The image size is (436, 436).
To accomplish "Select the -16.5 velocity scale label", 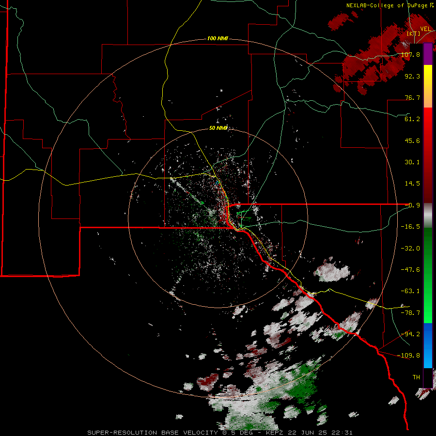I will (x=410, y=227).
